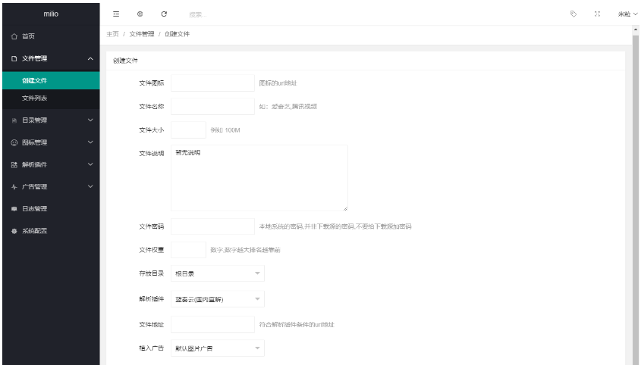Open 文件列表 in the sidebar
This screenshot has height=365, width=641.
click(51, 98)
